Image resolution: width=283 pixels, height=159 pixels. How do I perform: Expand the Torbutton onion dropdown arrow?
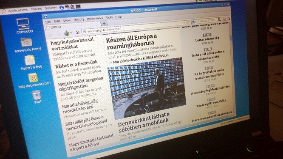point(71,33)
